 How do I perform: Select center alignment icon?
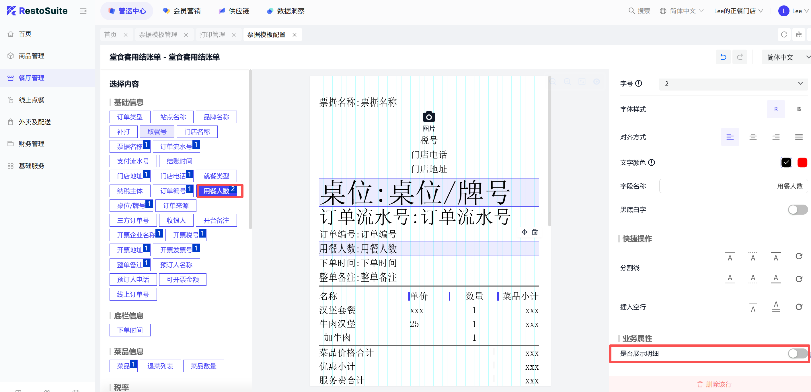[753, 137]
